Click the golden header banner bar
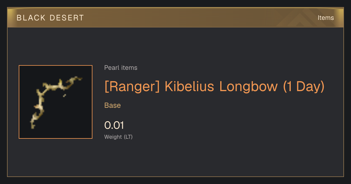Viewport: 351px width, 184px height. tap(175, 18)
